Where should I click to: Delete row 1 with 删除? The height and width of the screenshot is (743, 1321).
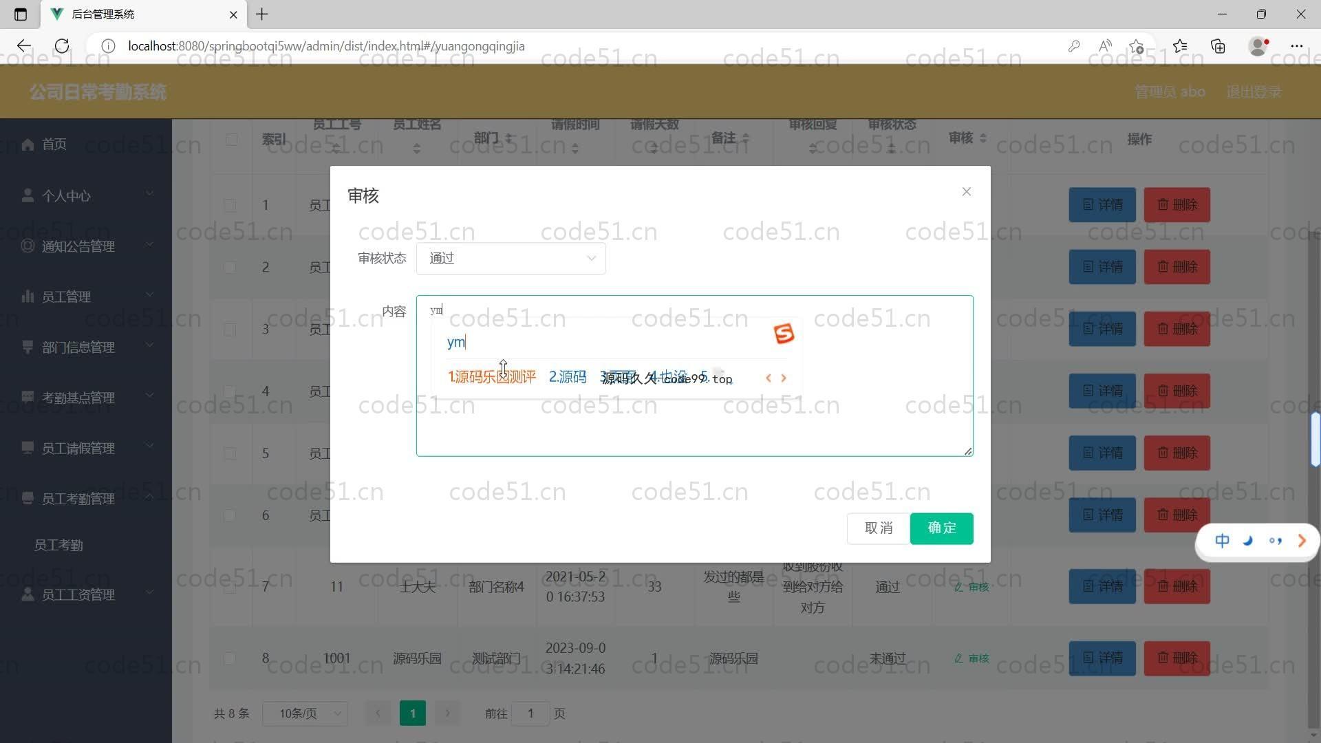[x=1177, y=205]
